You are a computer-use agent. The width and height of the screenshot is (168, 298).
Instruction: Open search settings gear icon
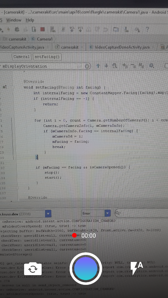coord(151,66)
